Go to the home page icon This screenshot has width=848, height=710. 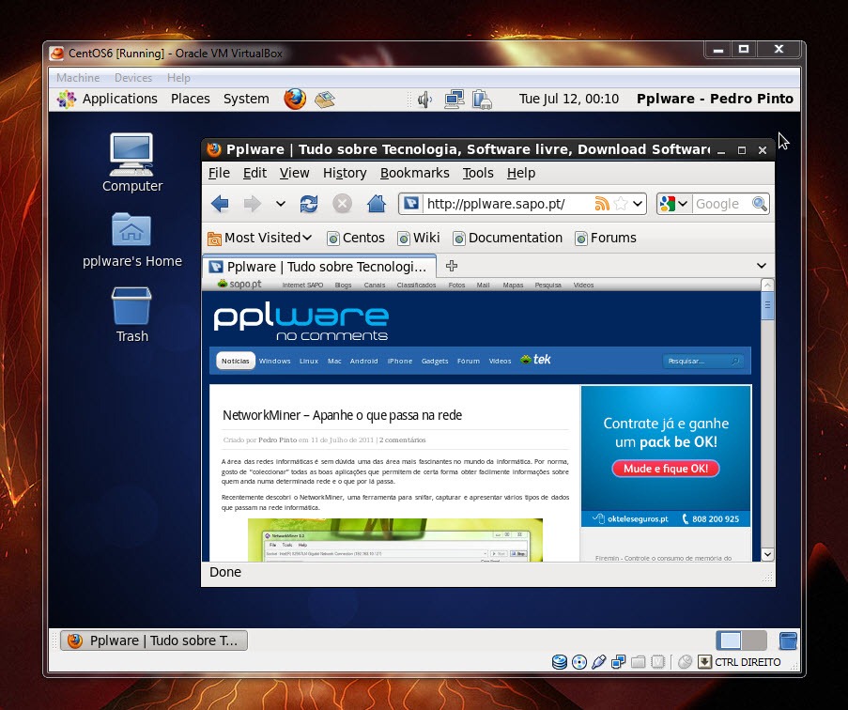pos(377,204)
